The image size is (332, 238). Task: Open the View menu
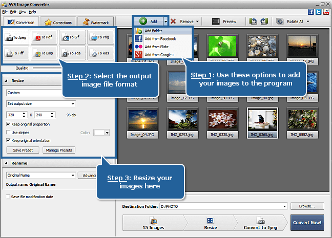pos(23,12)
